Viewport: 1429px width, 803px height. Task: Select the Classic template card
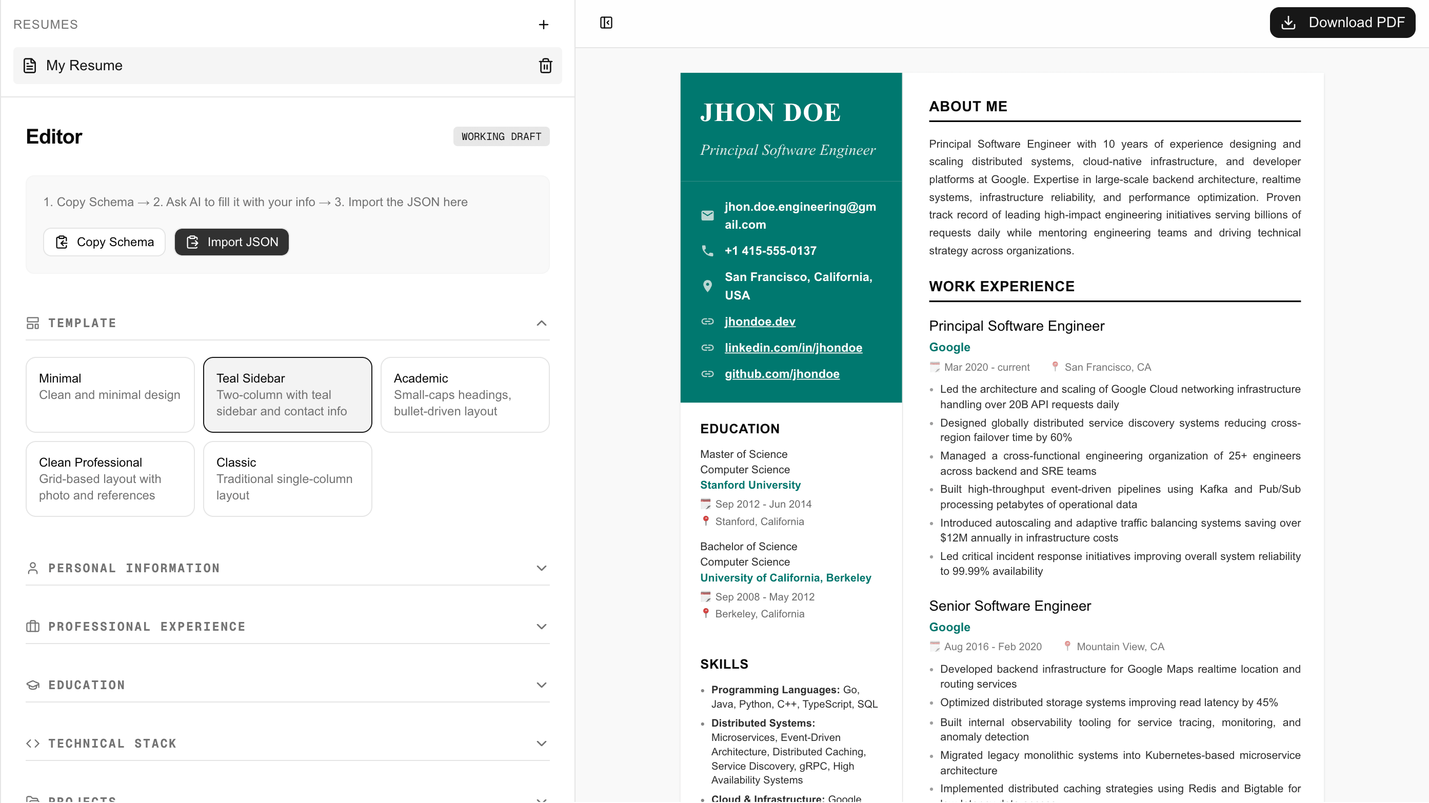[x=287, y=479]
